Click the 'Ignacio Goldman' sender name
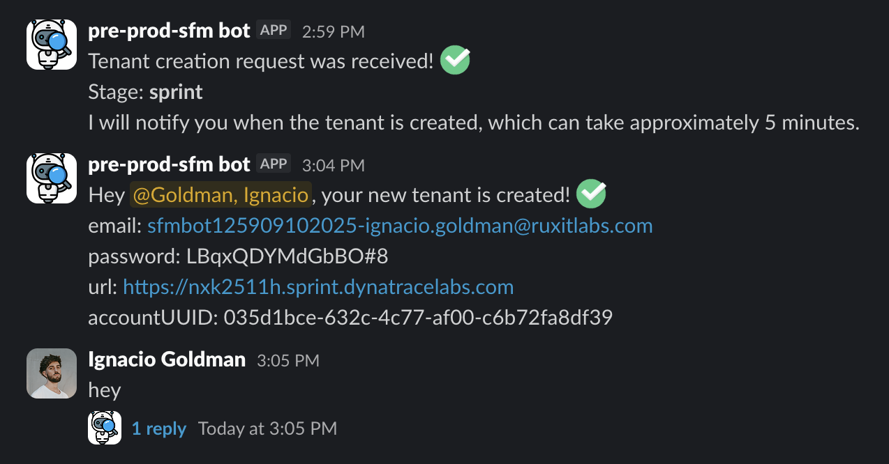 click(x=167, y=359)
